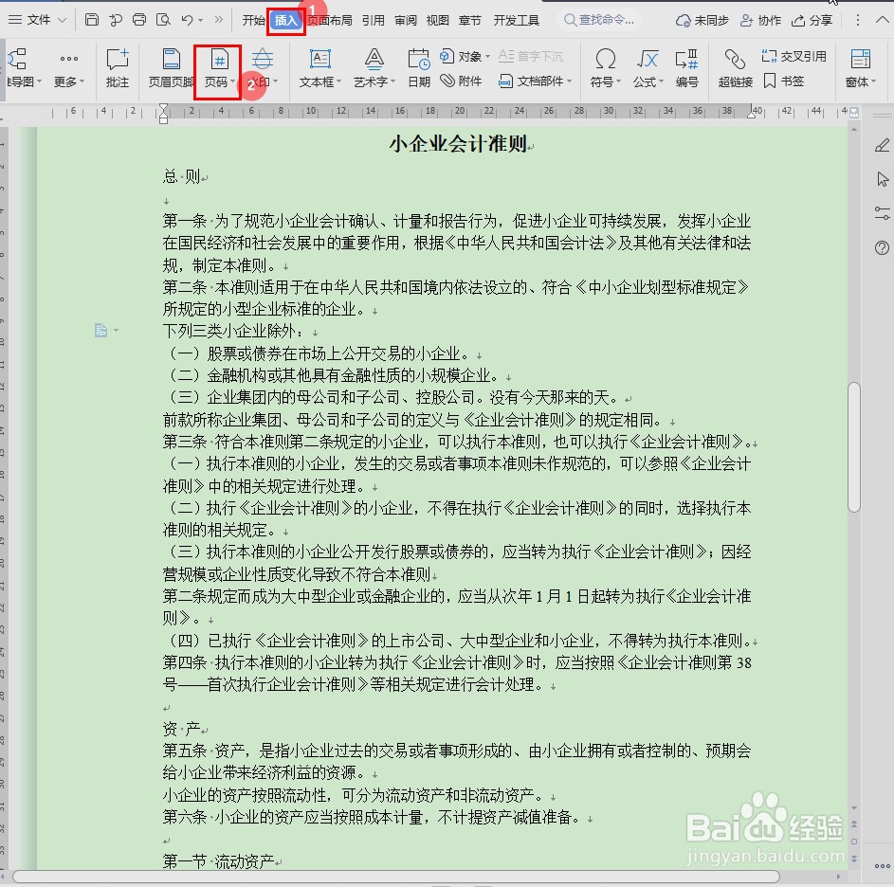Add a 书签 bookmark

point(783,81)
